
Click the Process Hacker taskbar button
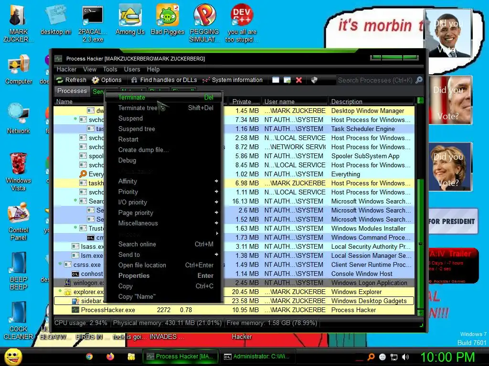coord(181,356)
